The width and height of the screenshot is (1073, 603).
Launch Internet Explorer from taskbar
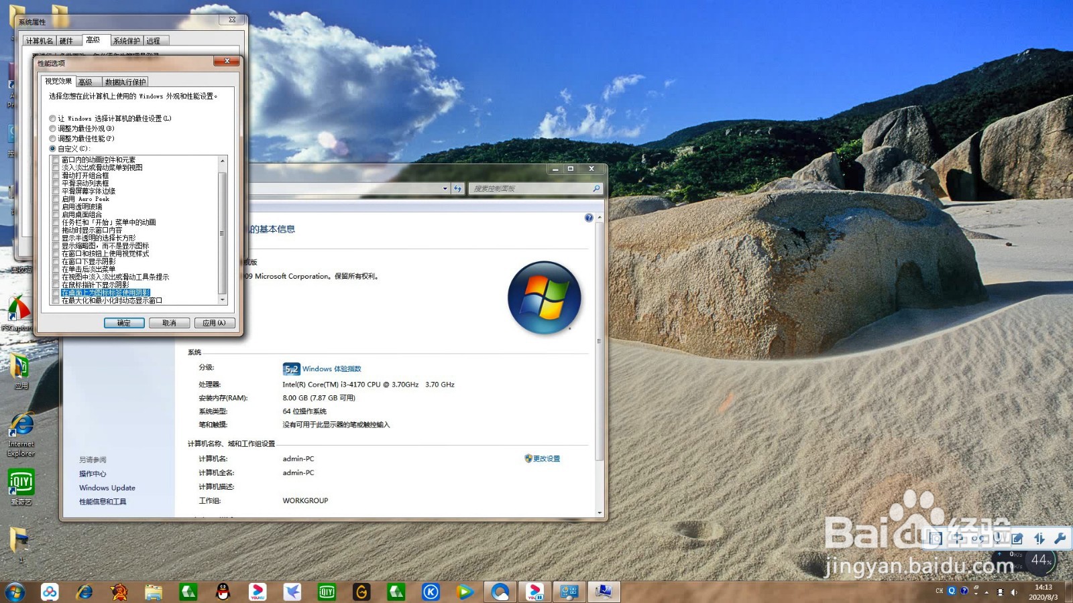(x=84, y=592)
